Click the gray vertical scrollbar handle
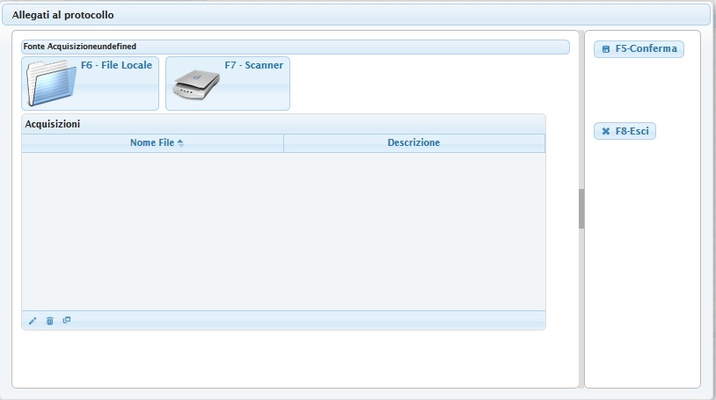716x400 pixels. pyautogui.click(x=581, y=208)
